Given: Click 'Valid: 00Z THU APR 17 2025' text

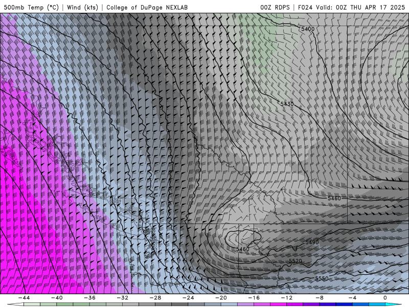Looking at the screenshot, I should 360,7.
